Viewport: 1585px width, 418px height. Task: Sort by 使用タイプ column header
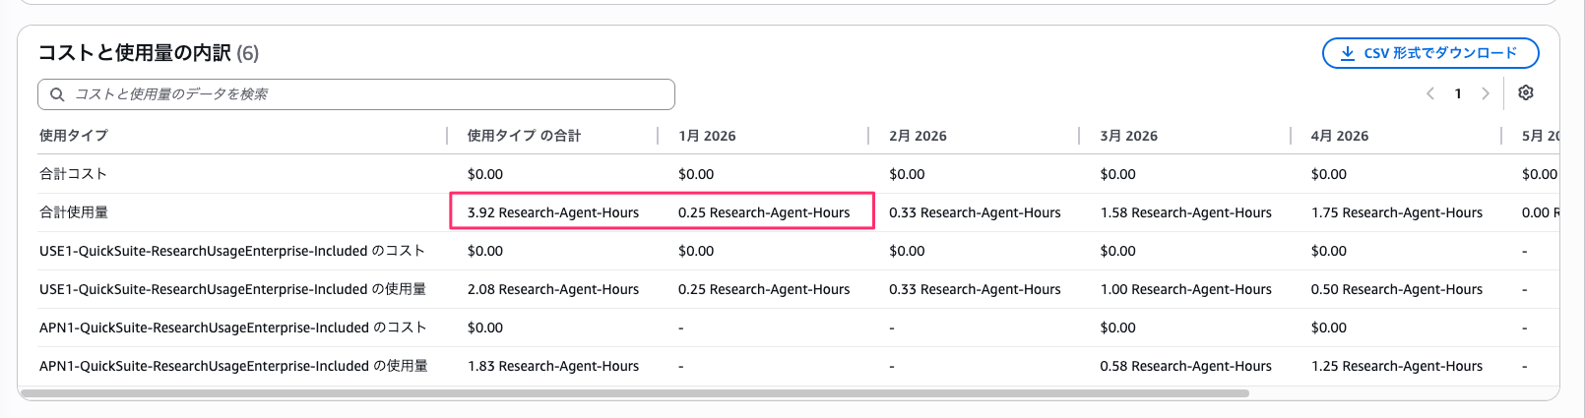74,136
